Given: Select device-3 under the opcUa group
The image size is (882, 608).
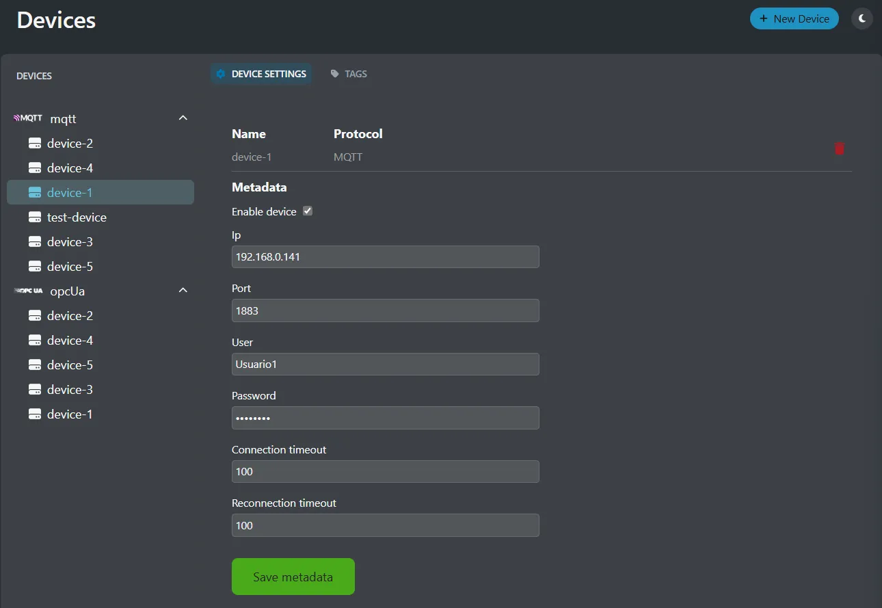Looking at the screenshot, I should coord(70,390).
